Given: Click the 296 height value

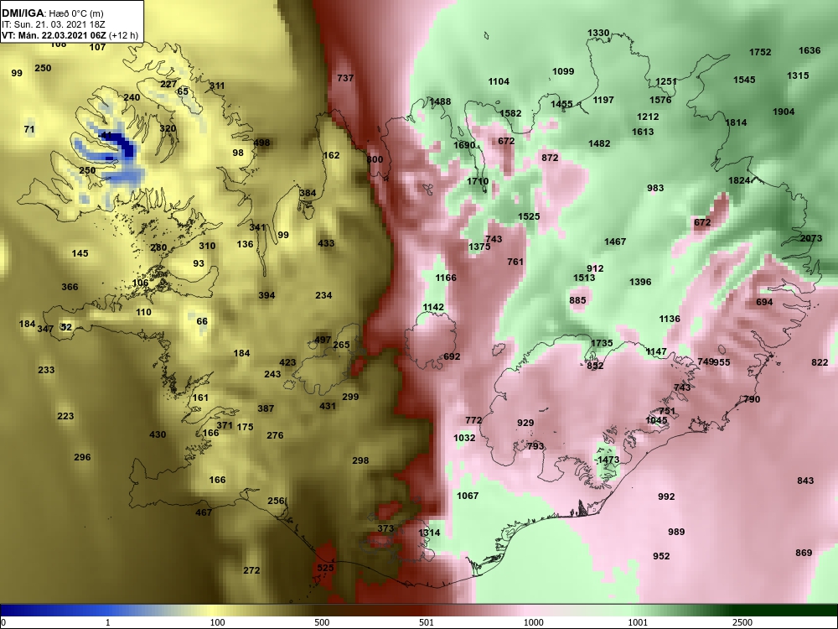Looking at the screenshot, I should (82, 457).
